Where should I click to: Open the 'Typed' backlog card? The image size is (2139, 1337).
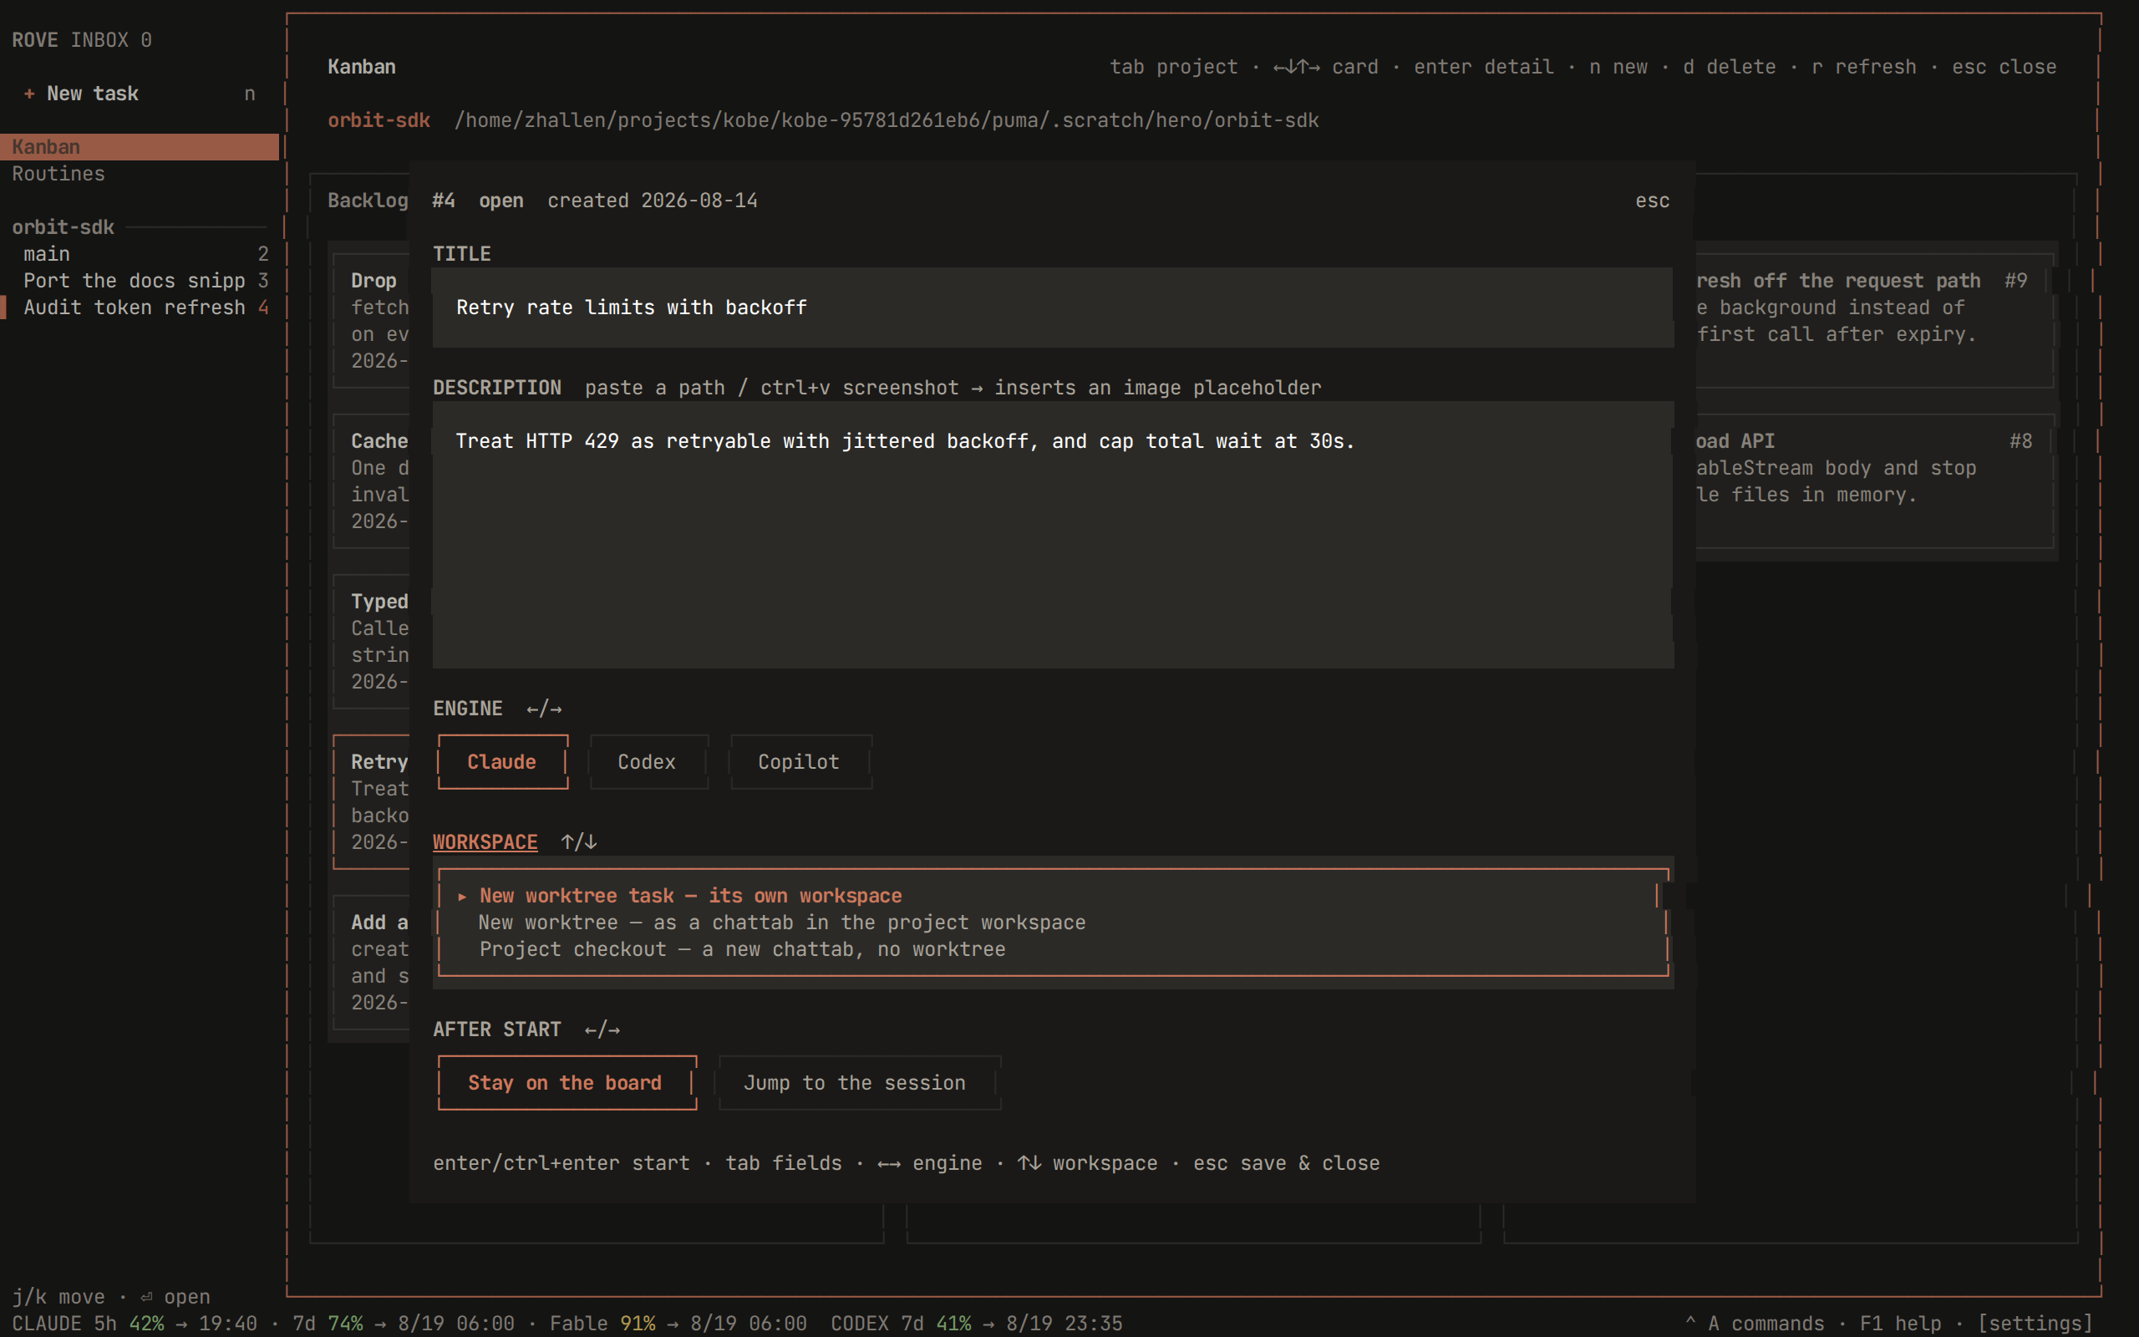click(371, 641)
